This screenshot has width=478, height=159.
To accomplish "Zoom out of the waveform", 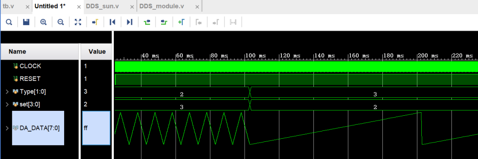I will [61, 22].
